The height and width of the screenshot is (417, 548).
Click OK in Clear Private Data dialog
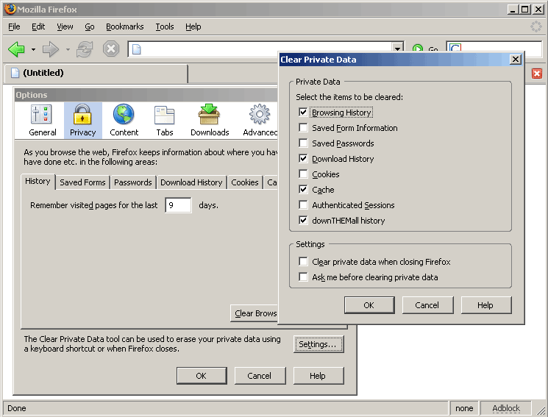coord(369,305)
